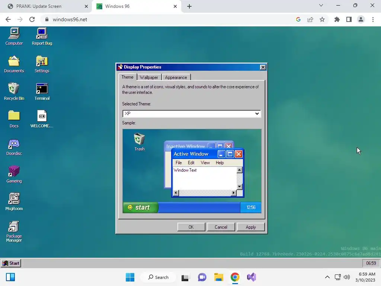Click the sample window's scroll left arrow

coord(176,193)
